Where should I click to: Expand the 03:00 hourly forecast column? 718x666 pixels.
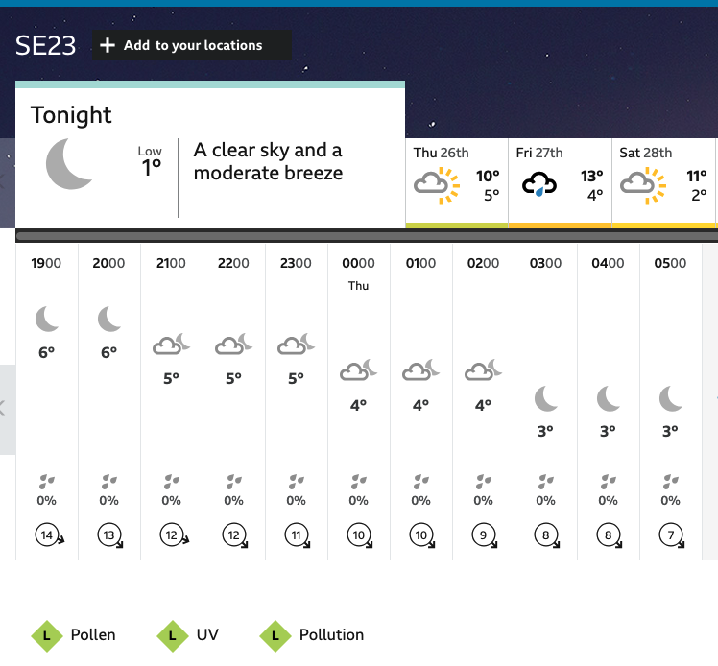pos(545,403)
